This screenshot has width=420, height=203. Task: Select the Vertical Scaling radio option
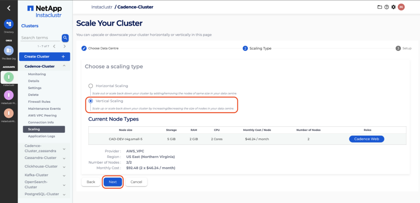click(x=91, y=101)
